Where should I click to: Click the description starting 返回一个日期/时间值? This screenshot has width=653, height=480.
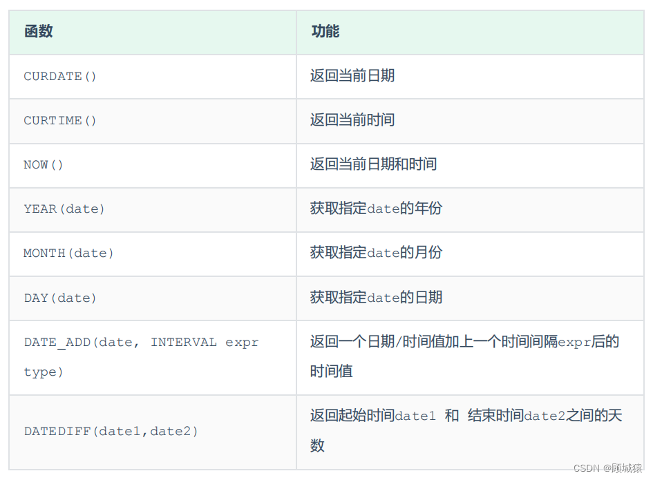click(x=465, y=356)
